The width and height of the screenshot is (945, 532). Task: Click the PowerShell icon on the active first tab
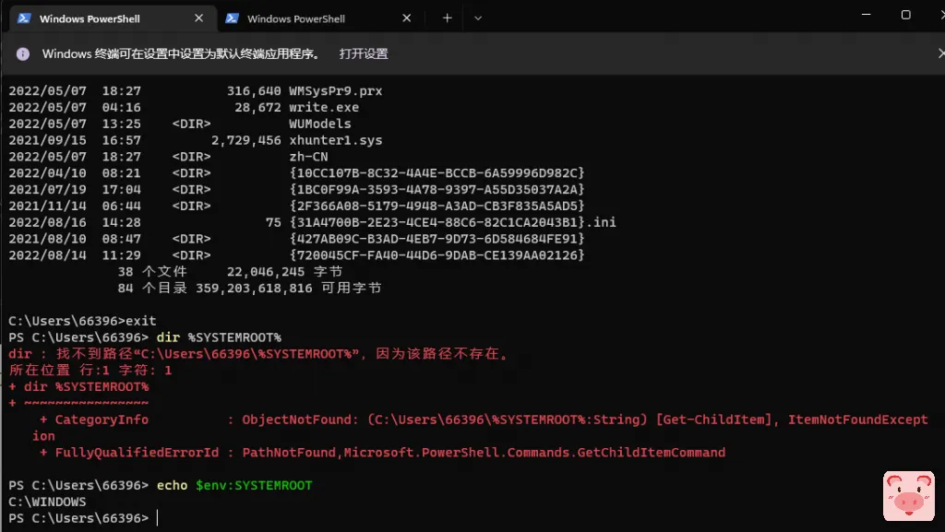(25, 18)
